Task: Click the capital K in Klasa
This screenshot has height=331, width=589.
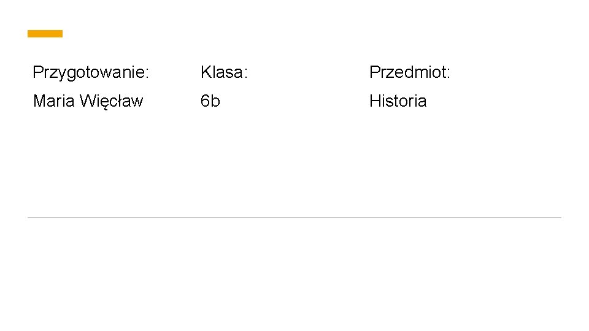Action: tap(206, 72)
